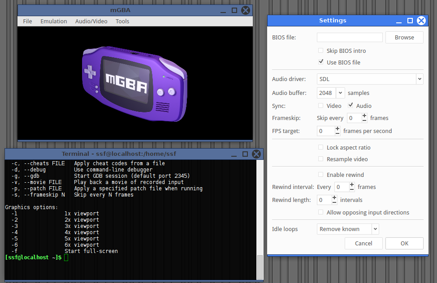Click '--movie FILE' option in Terminal
Viewport: 437px width, 283px height.
coord(43,182)
